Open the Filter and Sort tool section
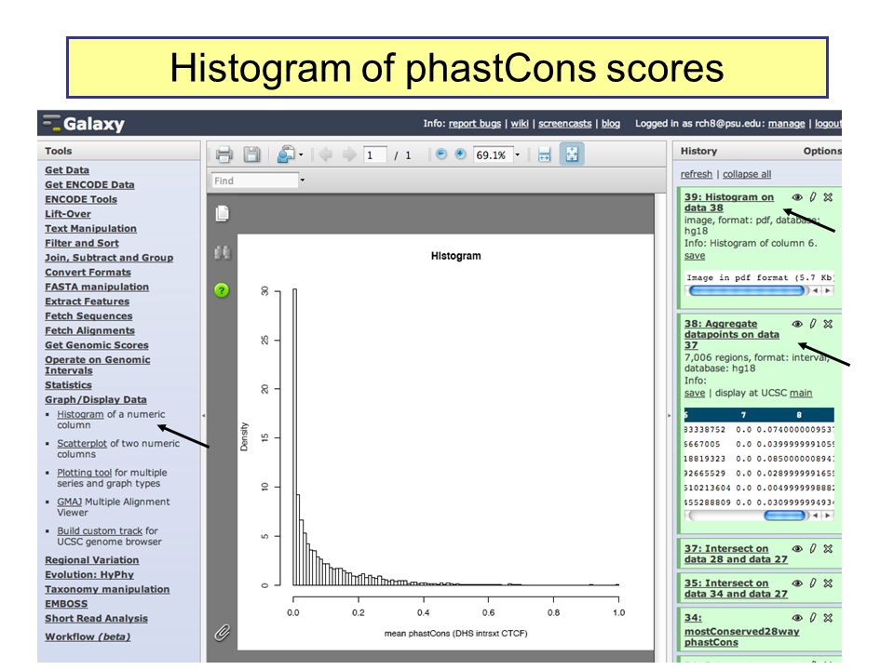The width and height of the screenshot is (894, 670). [x=82, y=243]
